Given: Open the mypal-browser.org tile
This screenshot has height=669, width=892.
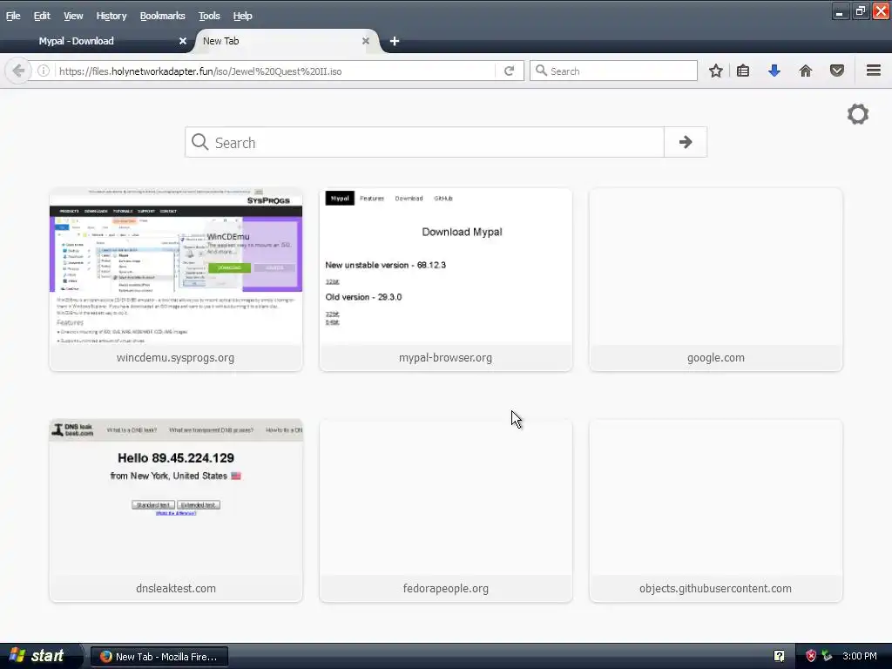Looking at the screenshot, I should pos(445,280).
